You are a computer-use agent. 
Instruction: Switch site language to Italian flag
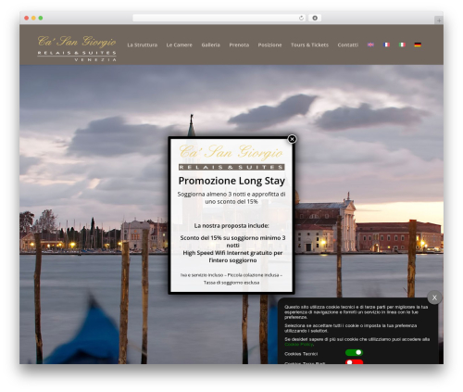click(x=402, y=44)
